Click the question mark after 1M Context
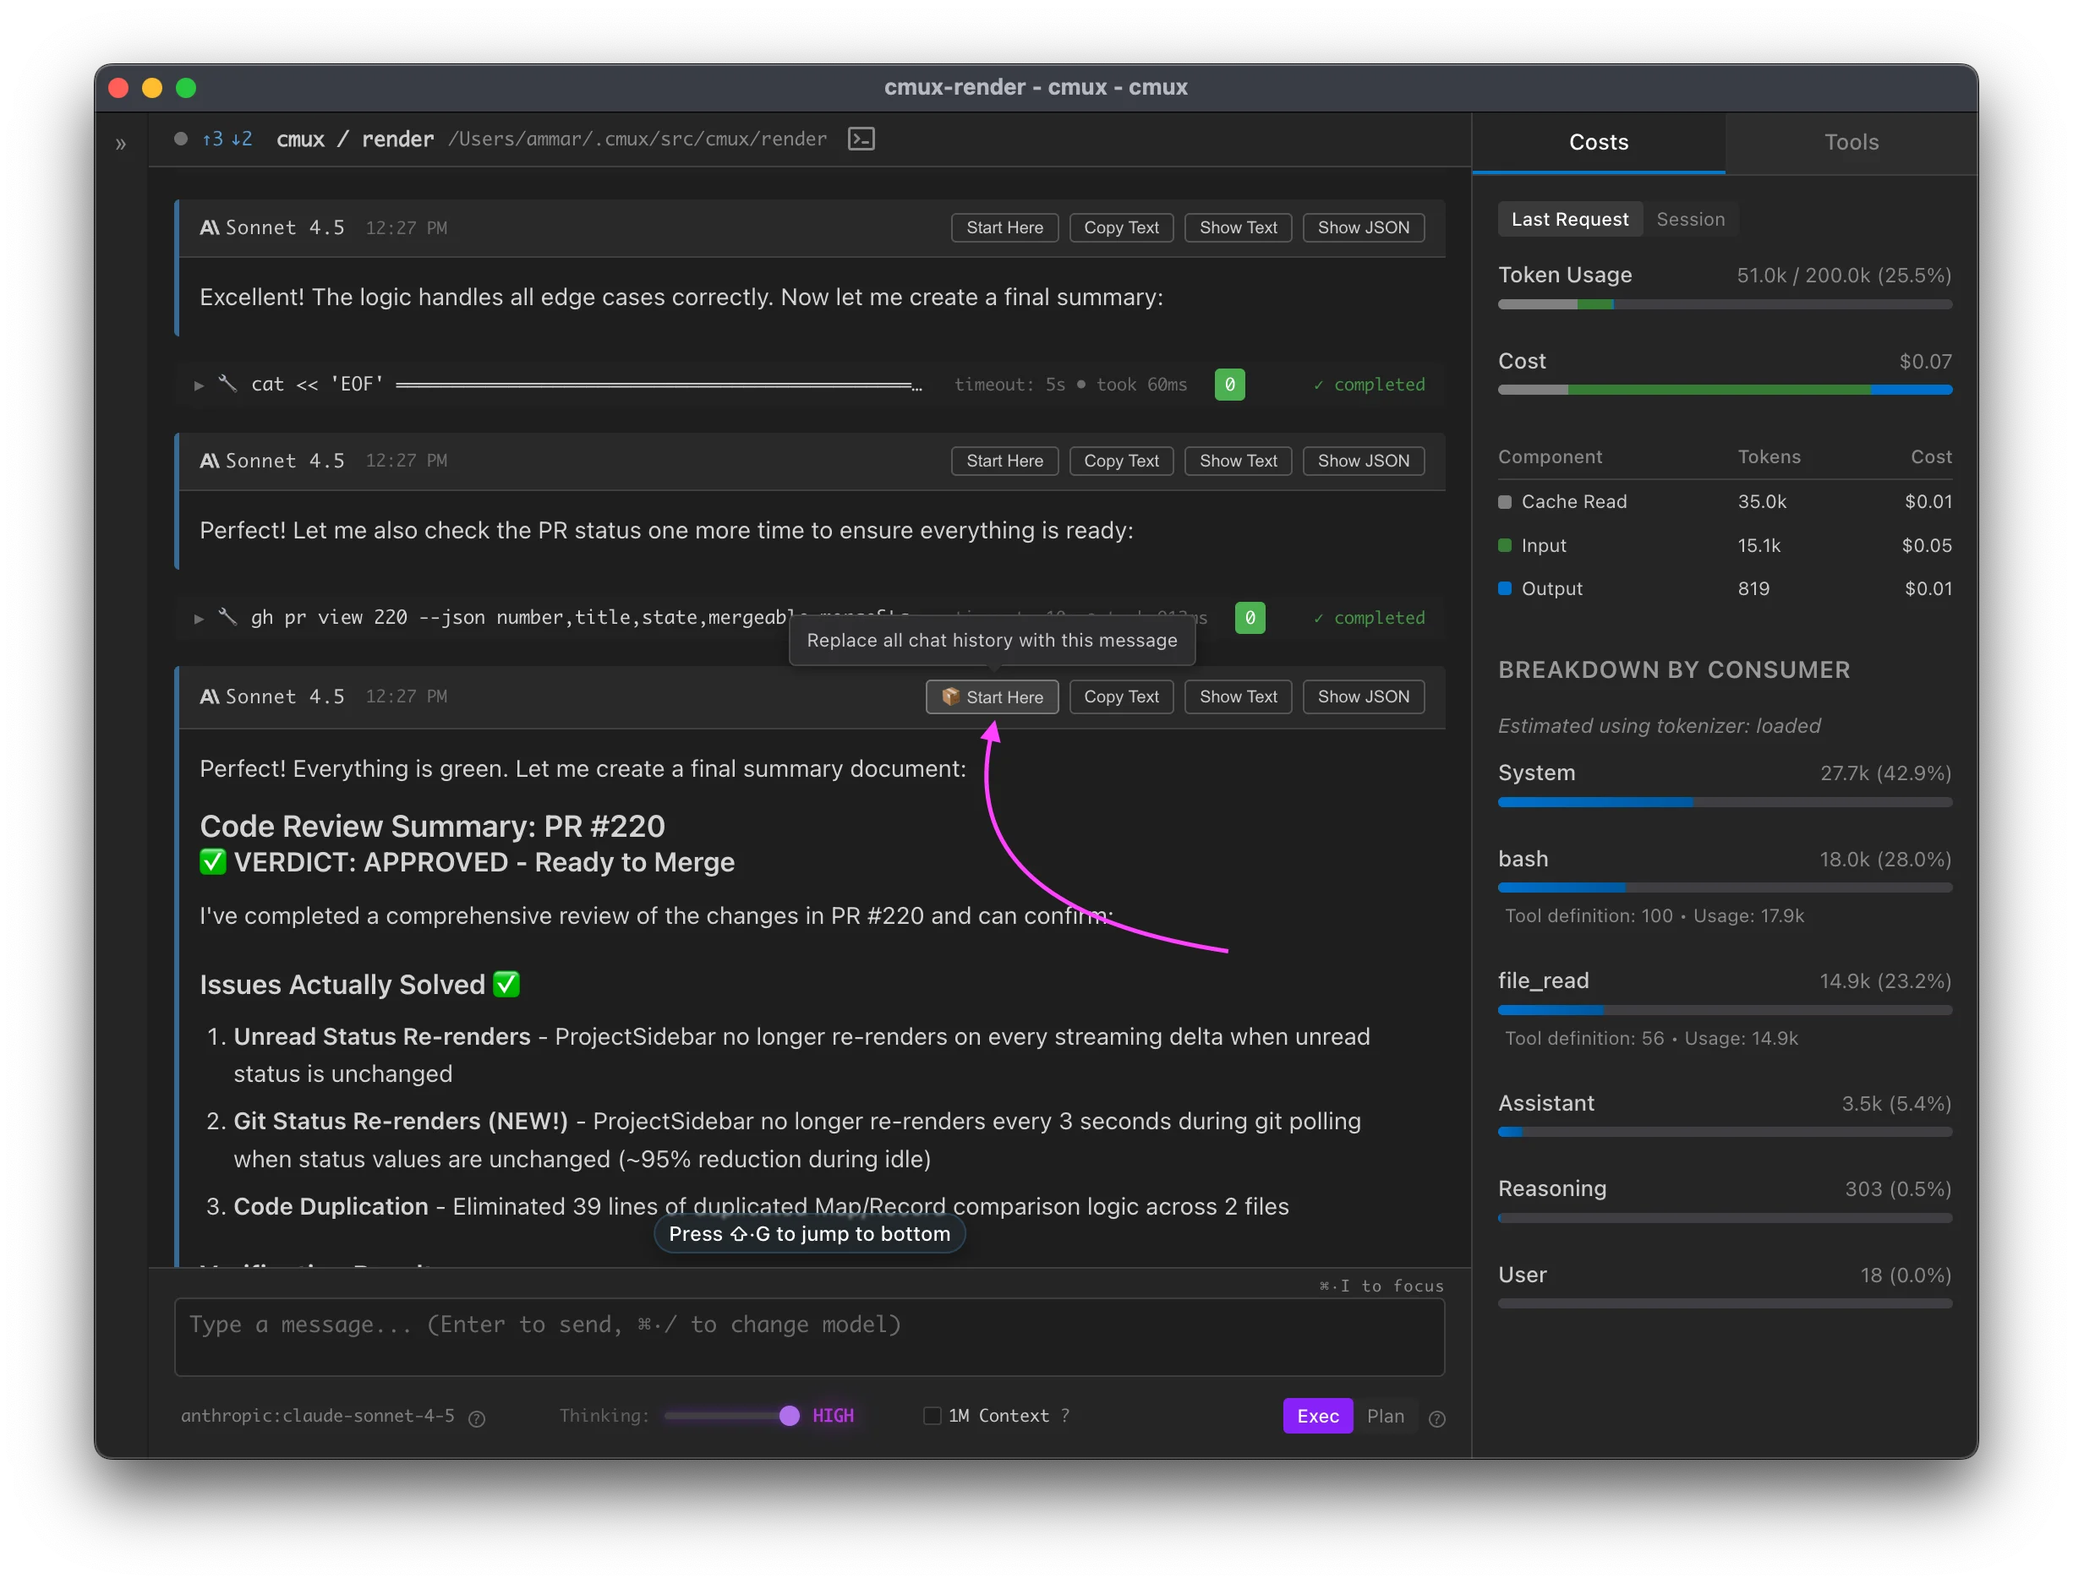The image size is (2073, 1584). 1067,1415
